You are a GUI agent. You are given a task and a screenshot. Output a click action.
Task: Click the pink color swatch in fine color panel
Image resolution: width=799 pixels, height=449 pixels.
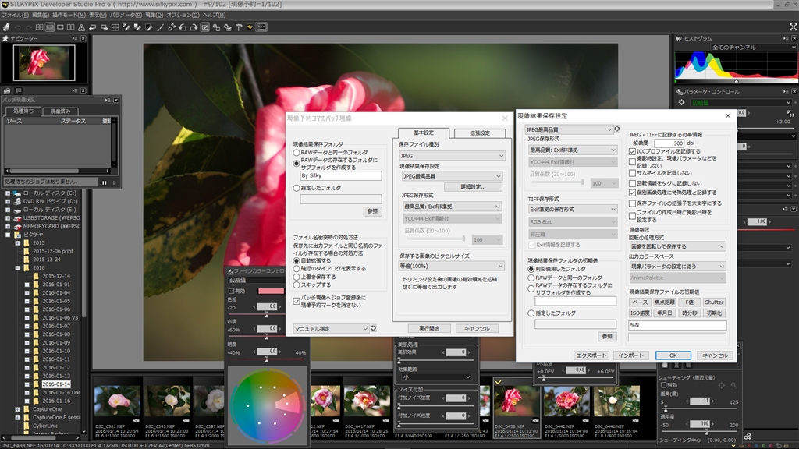point(271,291)
